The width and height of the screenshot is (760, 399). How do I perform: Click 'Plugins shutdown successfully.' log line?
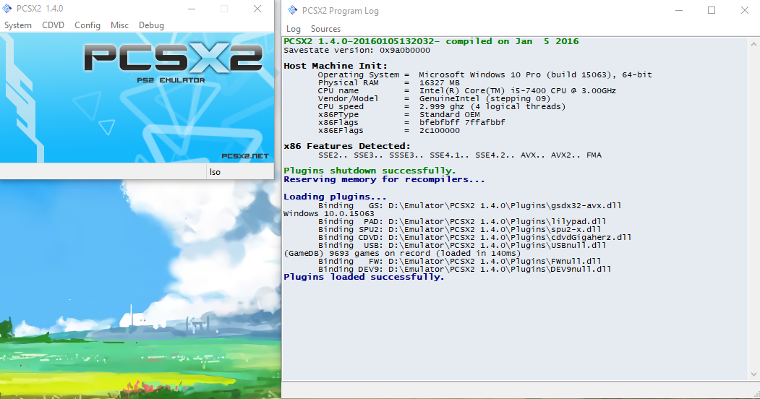tap(370, 171)
